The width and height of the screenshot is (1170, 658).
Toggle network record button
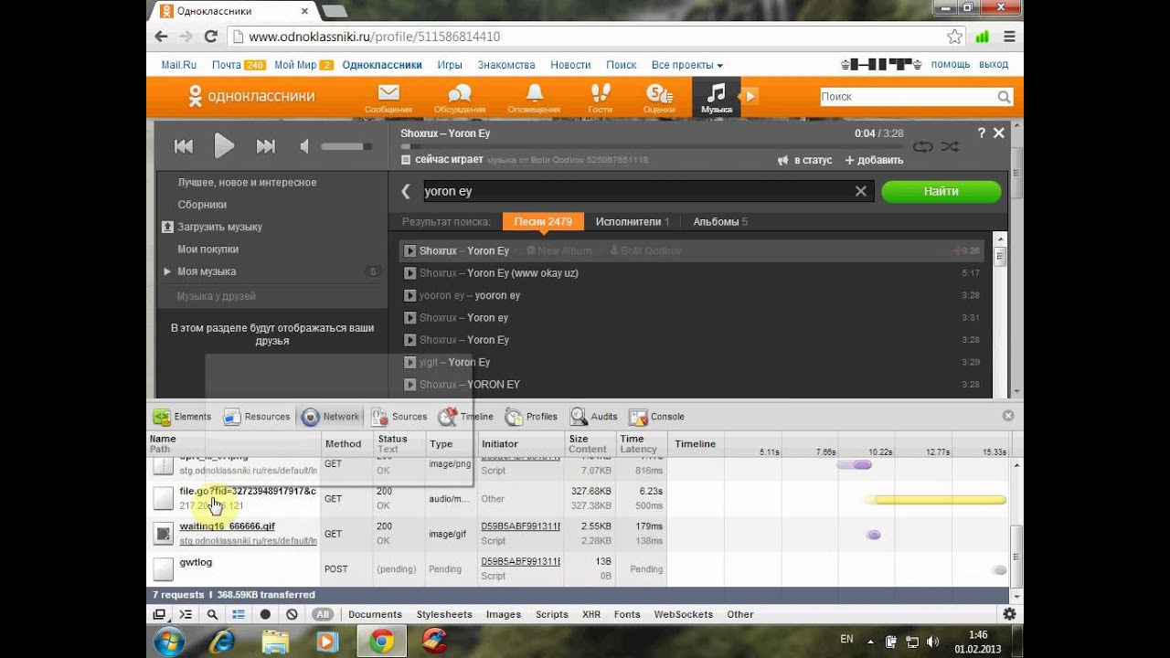(x=265, y=614)
